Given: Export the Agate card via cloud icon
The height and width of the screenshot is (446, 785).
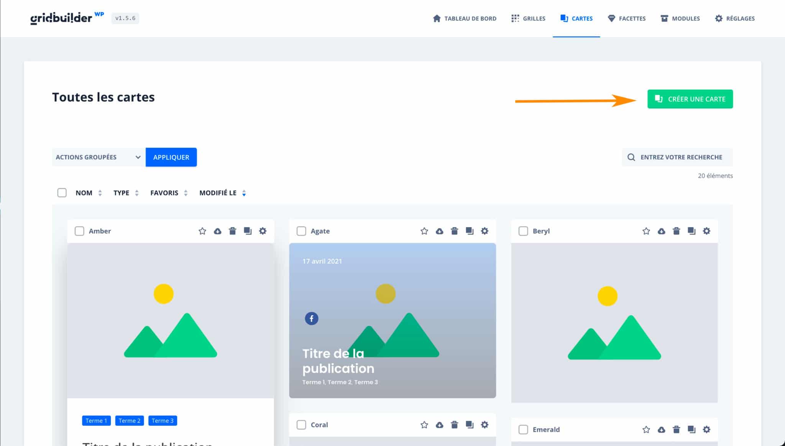Looking at the screenshot, I should click(439, 231).
